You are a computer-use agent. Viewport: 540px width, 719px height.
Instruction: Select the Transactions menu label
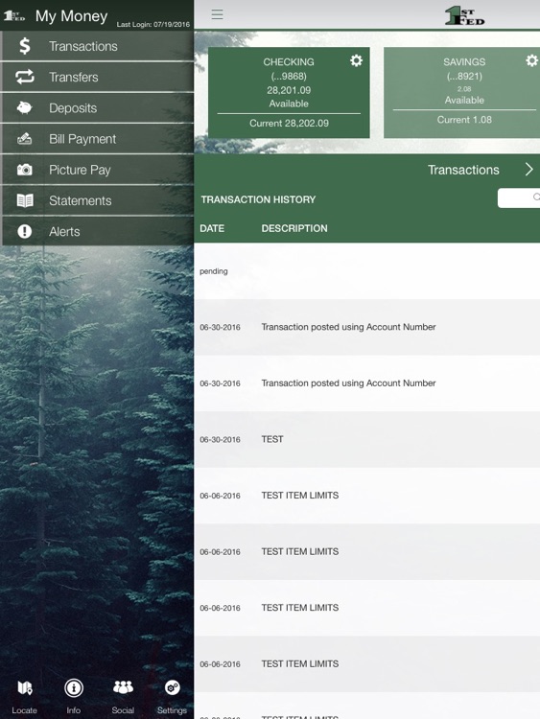coord(83,46)
